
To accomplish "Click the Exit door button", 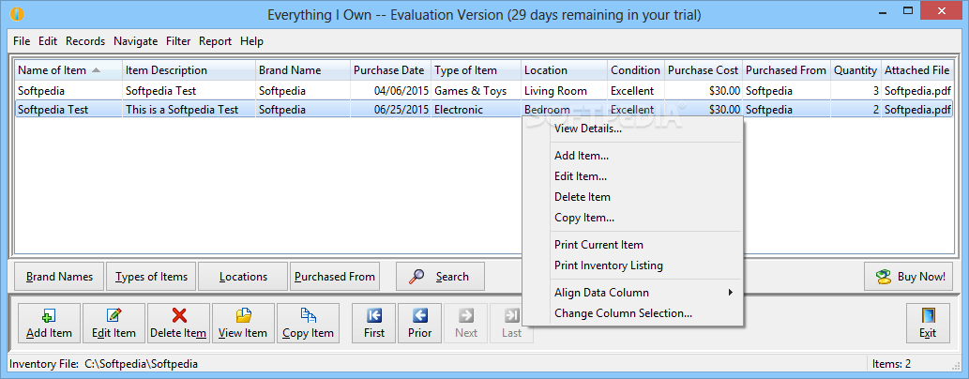I will coord(928,323).
